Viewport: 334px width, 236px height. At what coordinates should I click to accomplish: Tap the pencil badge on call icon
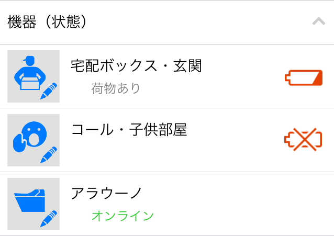pyautogui.click(x=49, y=155)
